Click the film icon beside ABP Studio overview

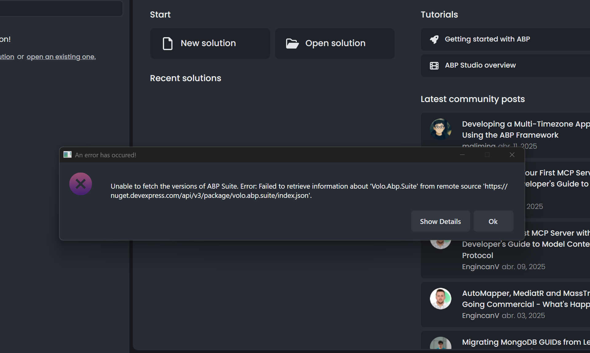434,65
